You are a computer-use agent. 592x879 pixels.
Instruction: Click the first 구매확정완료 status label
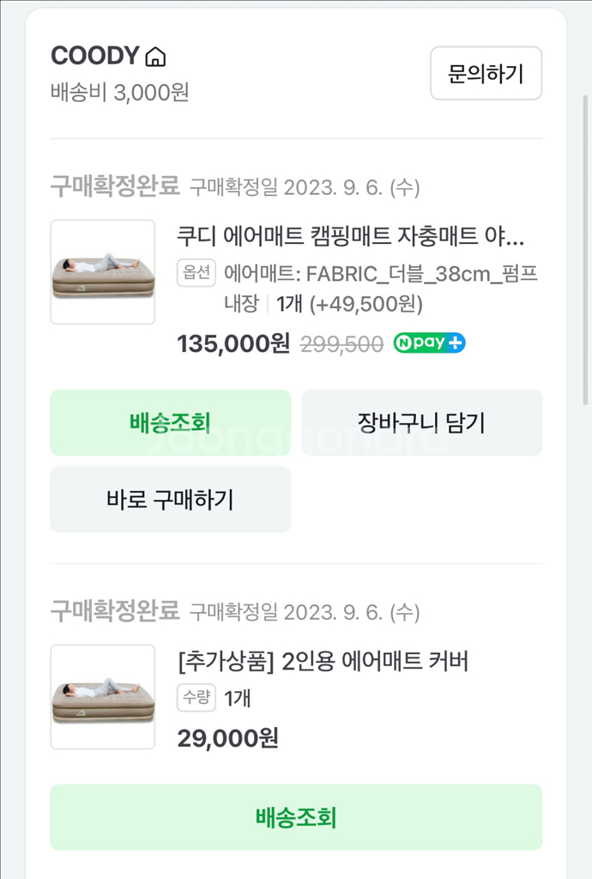point(115,186)
